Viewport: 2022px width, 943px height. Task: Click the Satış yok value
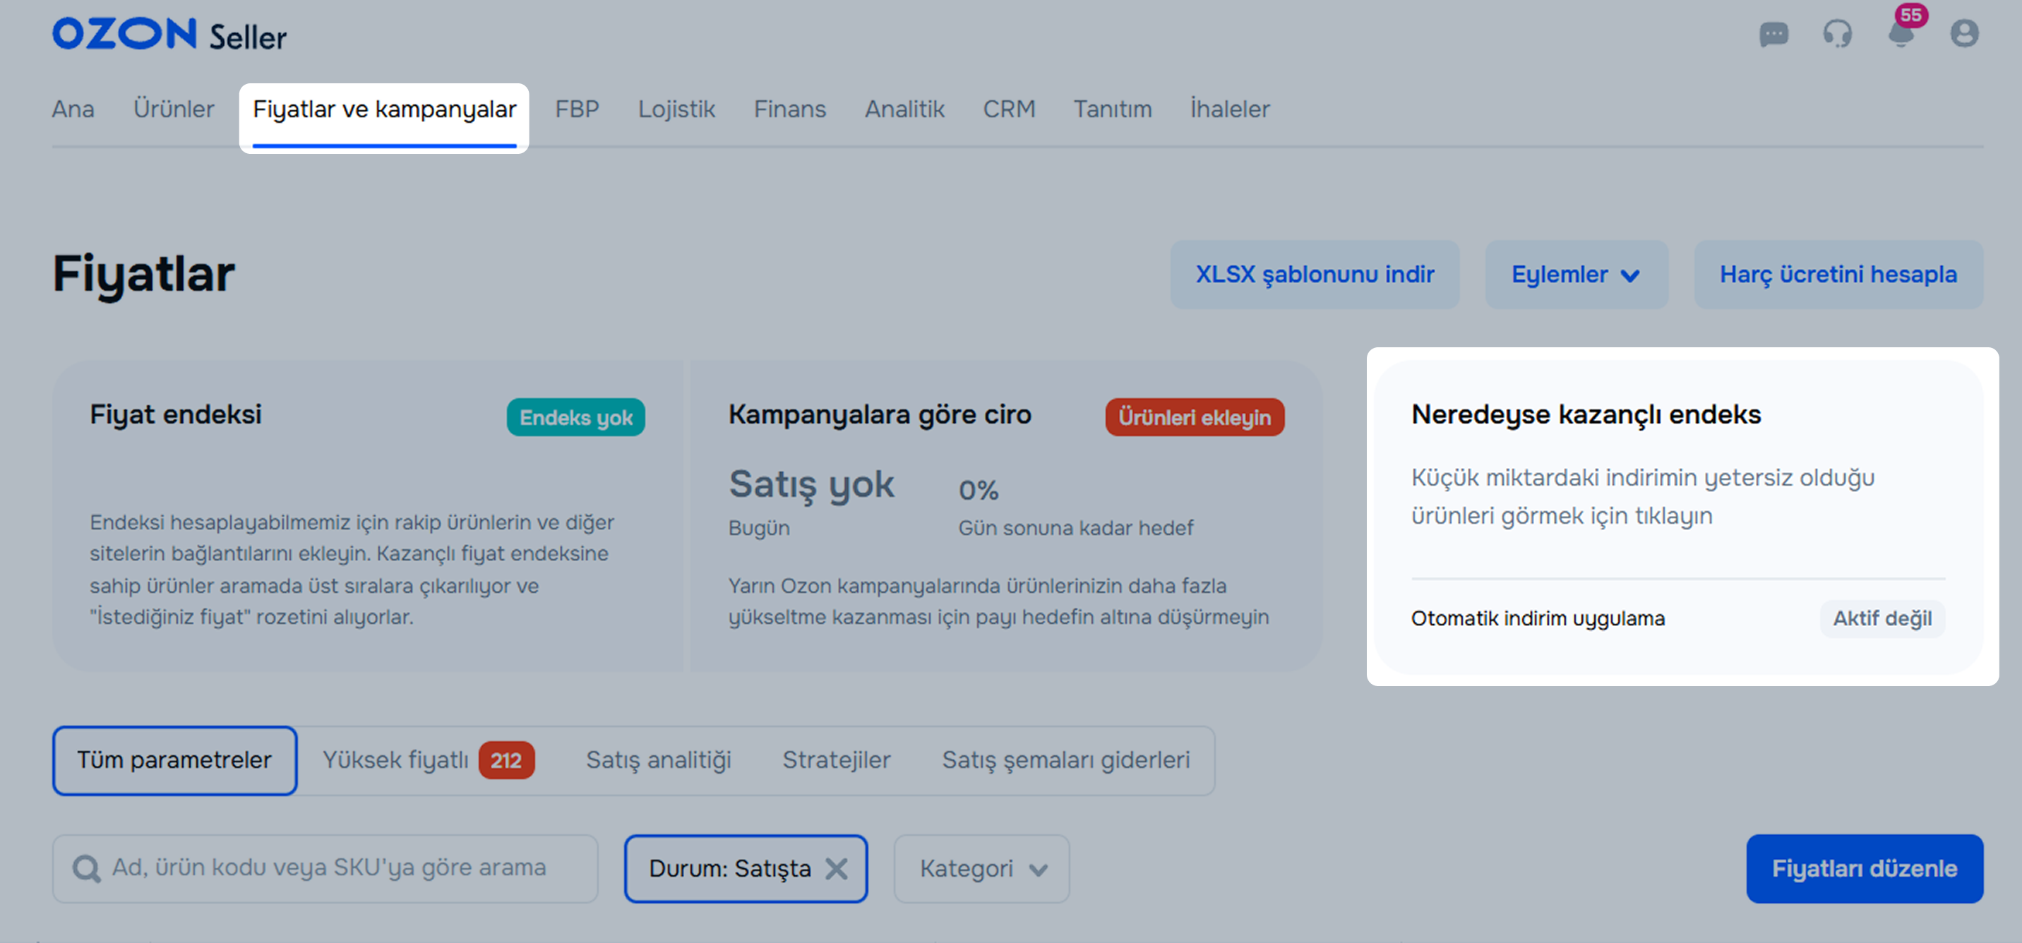click(810, 484)
